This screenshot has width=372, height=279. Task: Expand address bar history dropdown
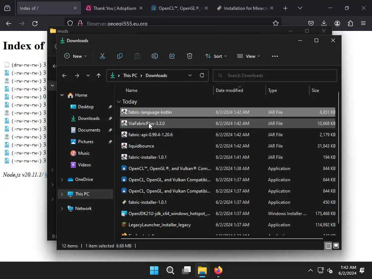190,76
